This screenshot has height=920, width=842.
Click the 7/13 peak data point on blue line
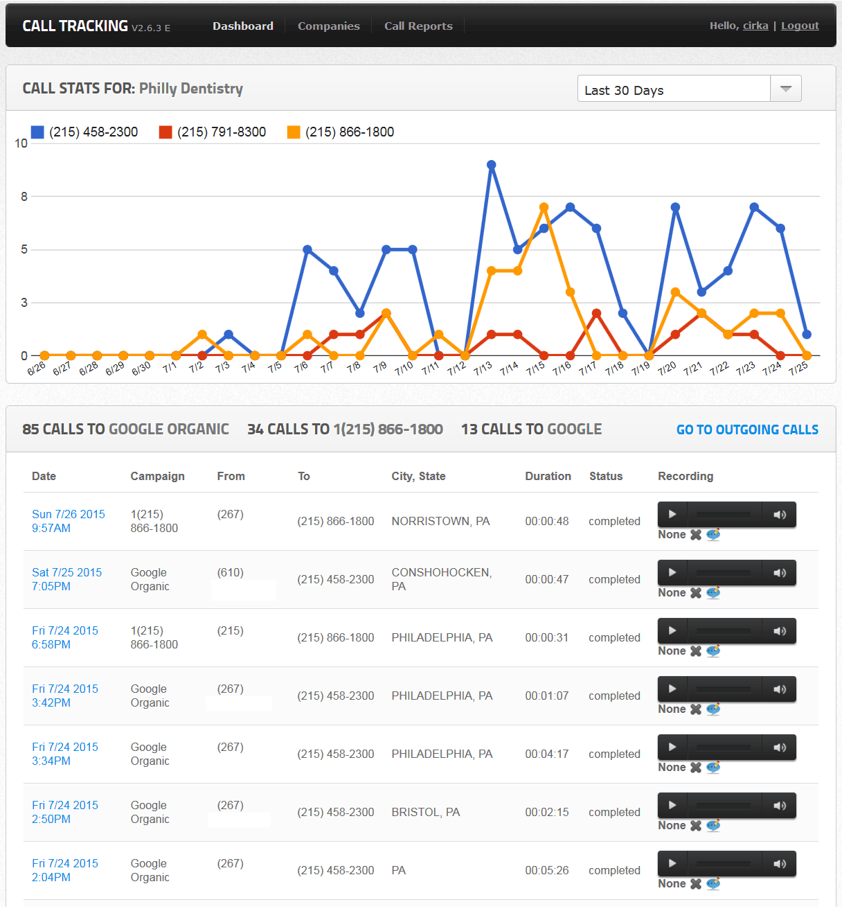point(492,166)
